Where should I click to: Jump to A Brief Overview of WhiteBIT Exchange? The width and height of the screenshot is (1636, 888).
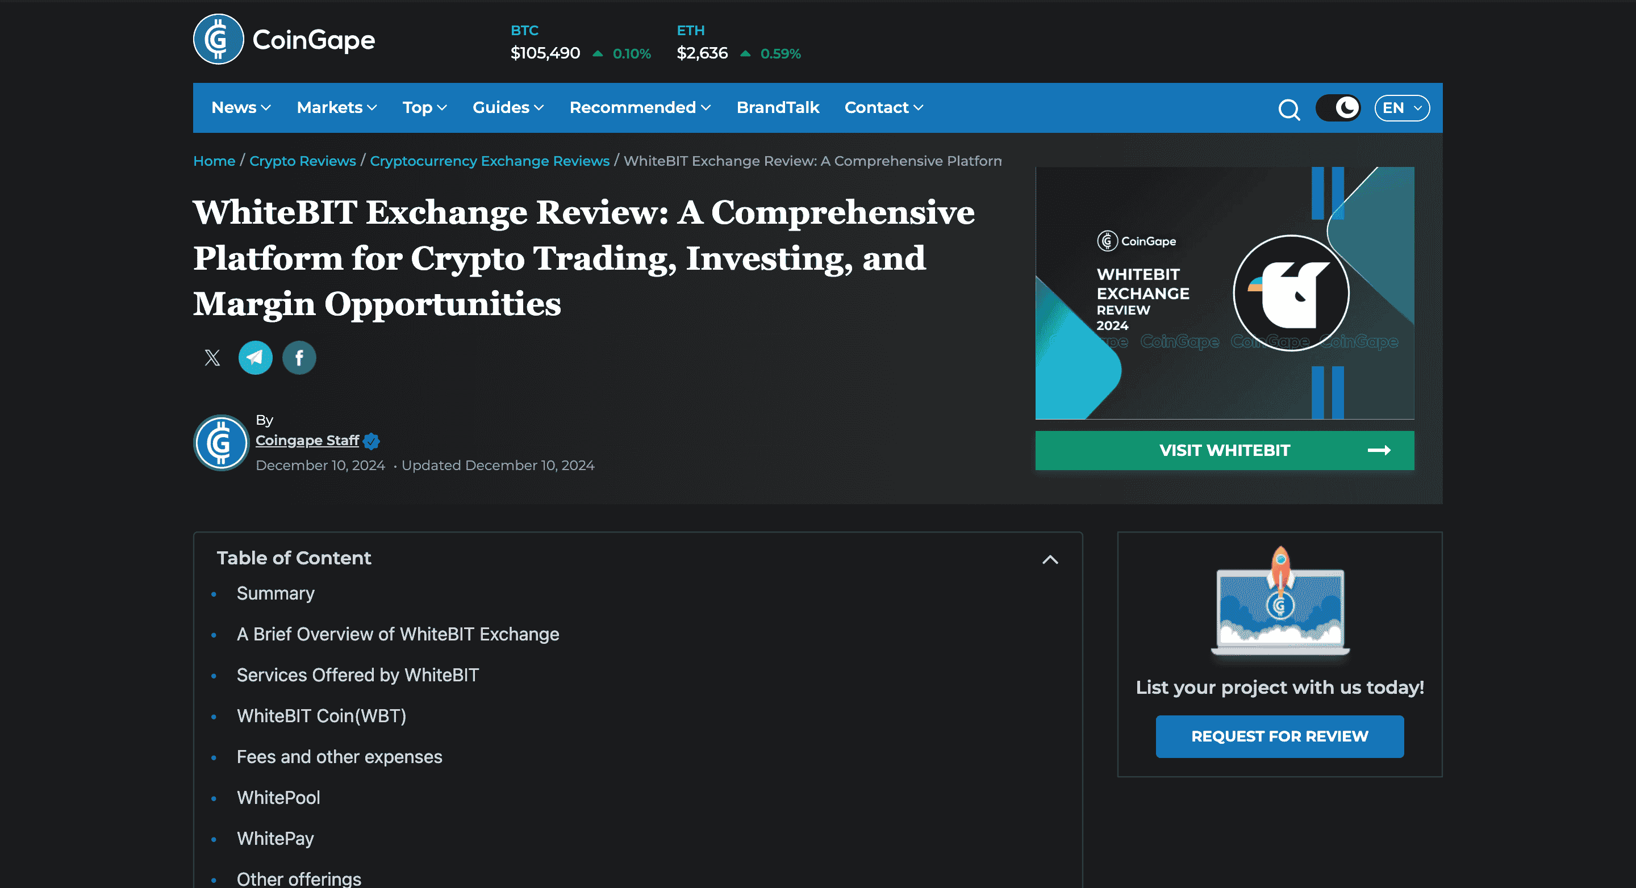pyautogui.click(x=398, y=634)
